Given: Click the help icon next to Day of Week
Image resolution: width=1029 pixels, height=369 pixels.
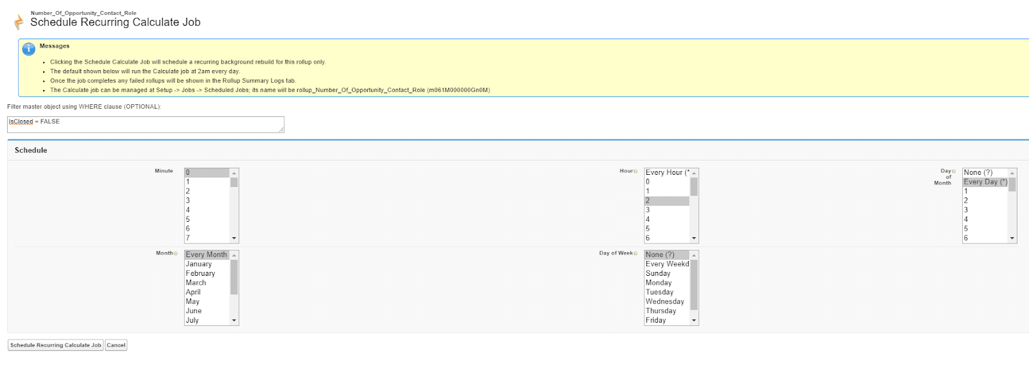Looking at the screenshot, I should pos(635,253).
